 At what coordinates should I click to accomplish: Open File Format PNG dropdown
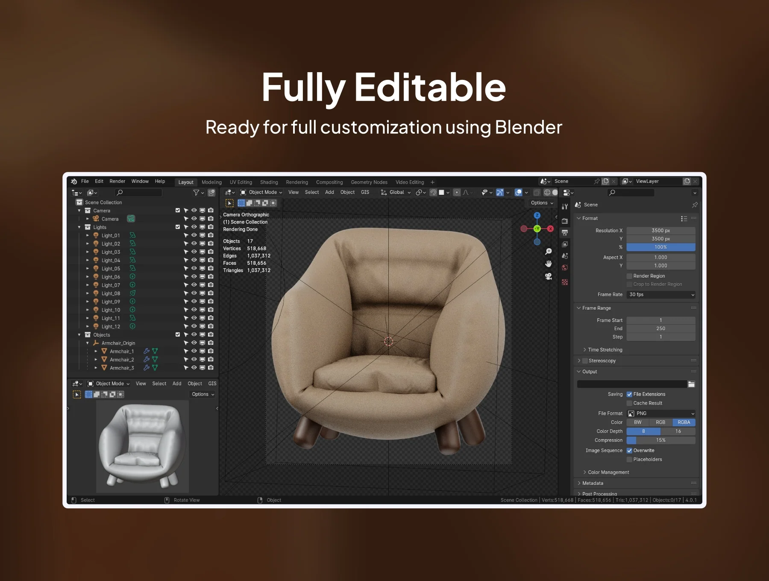click(x=660, y=414)
